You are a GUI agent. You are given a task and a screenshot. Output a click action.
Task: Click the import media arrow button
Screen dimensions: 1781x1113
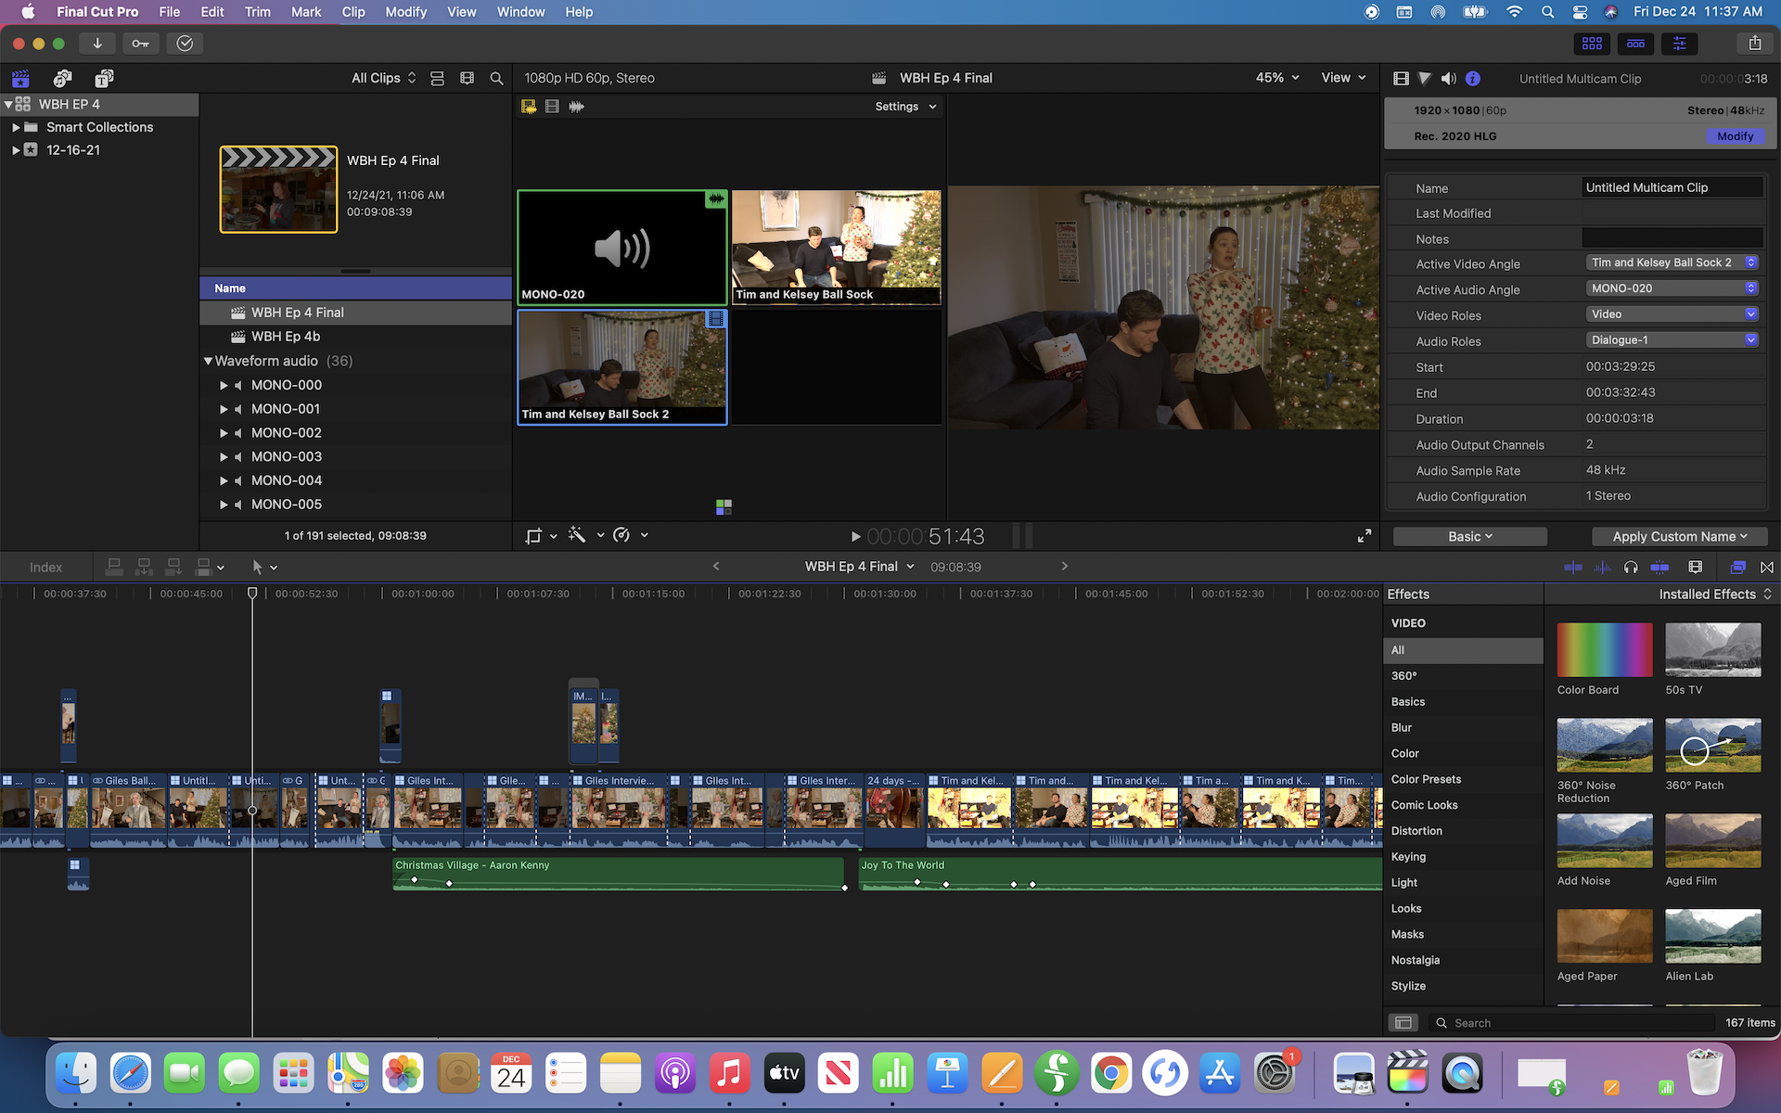[x=96, y=44]
